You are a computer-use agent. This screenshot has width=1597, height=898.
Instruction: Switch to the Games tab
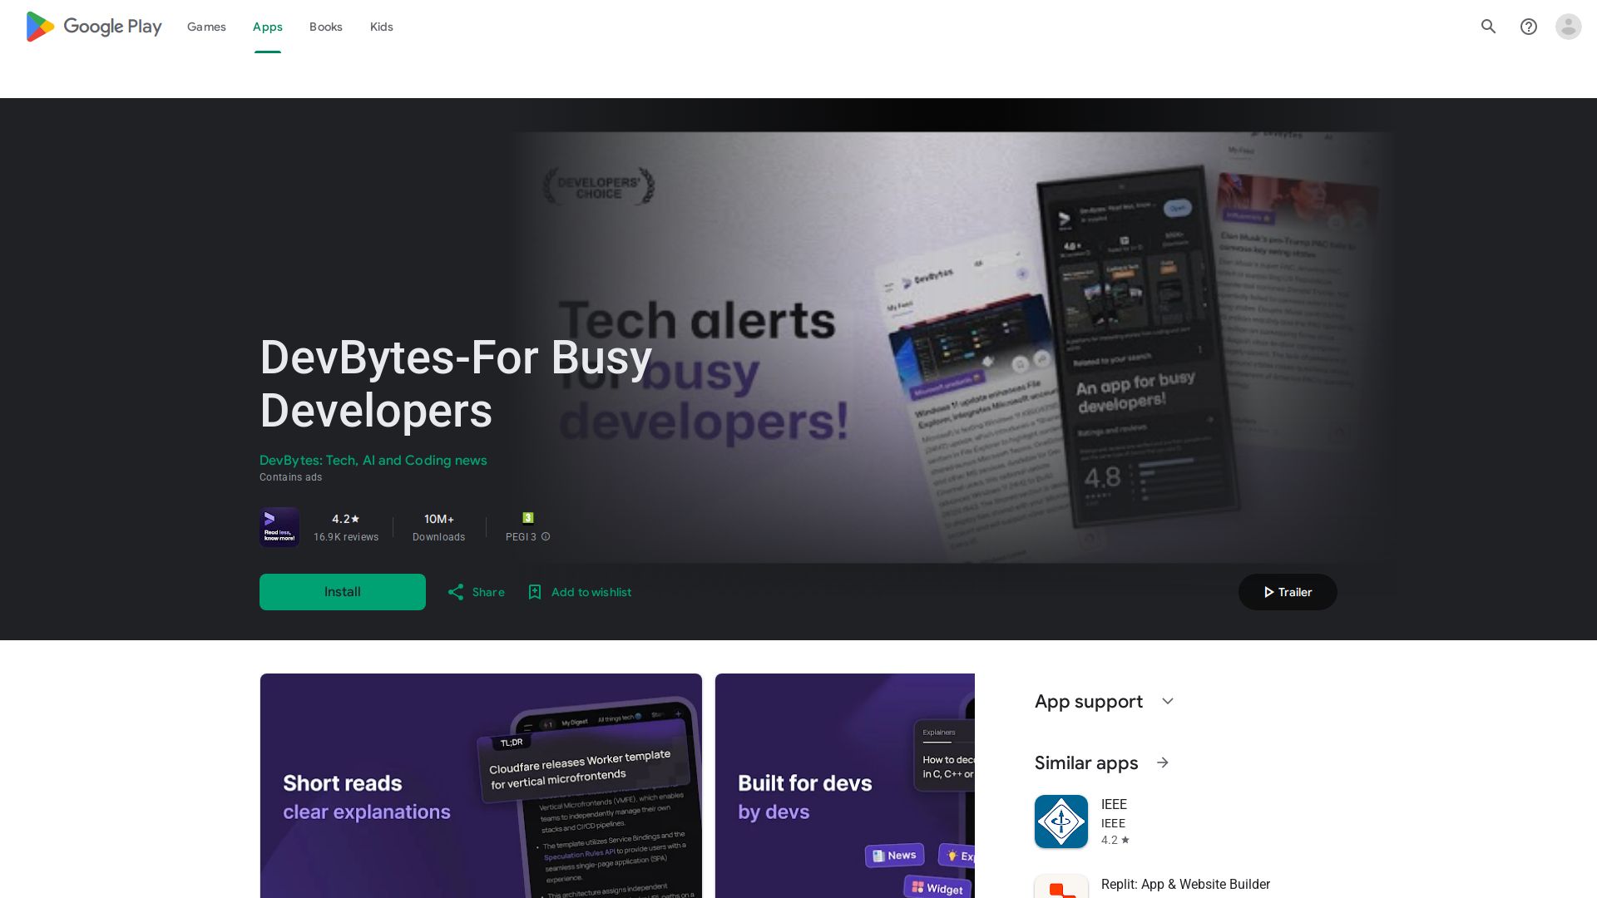click(x=205, y=27)
